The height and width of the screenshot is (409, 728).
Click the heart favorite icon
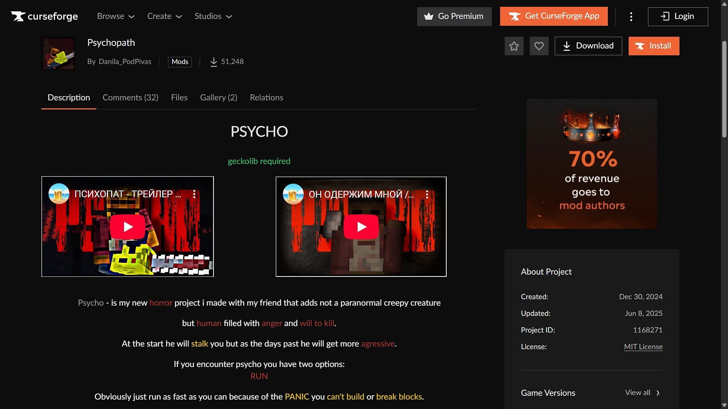[x=539, y=46]
